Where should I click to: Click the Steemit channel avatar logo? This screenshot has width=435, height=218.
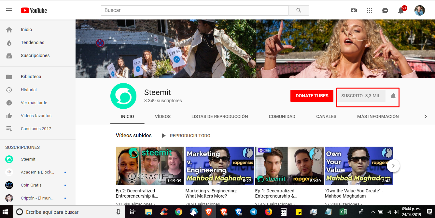(x=123, y=96)
